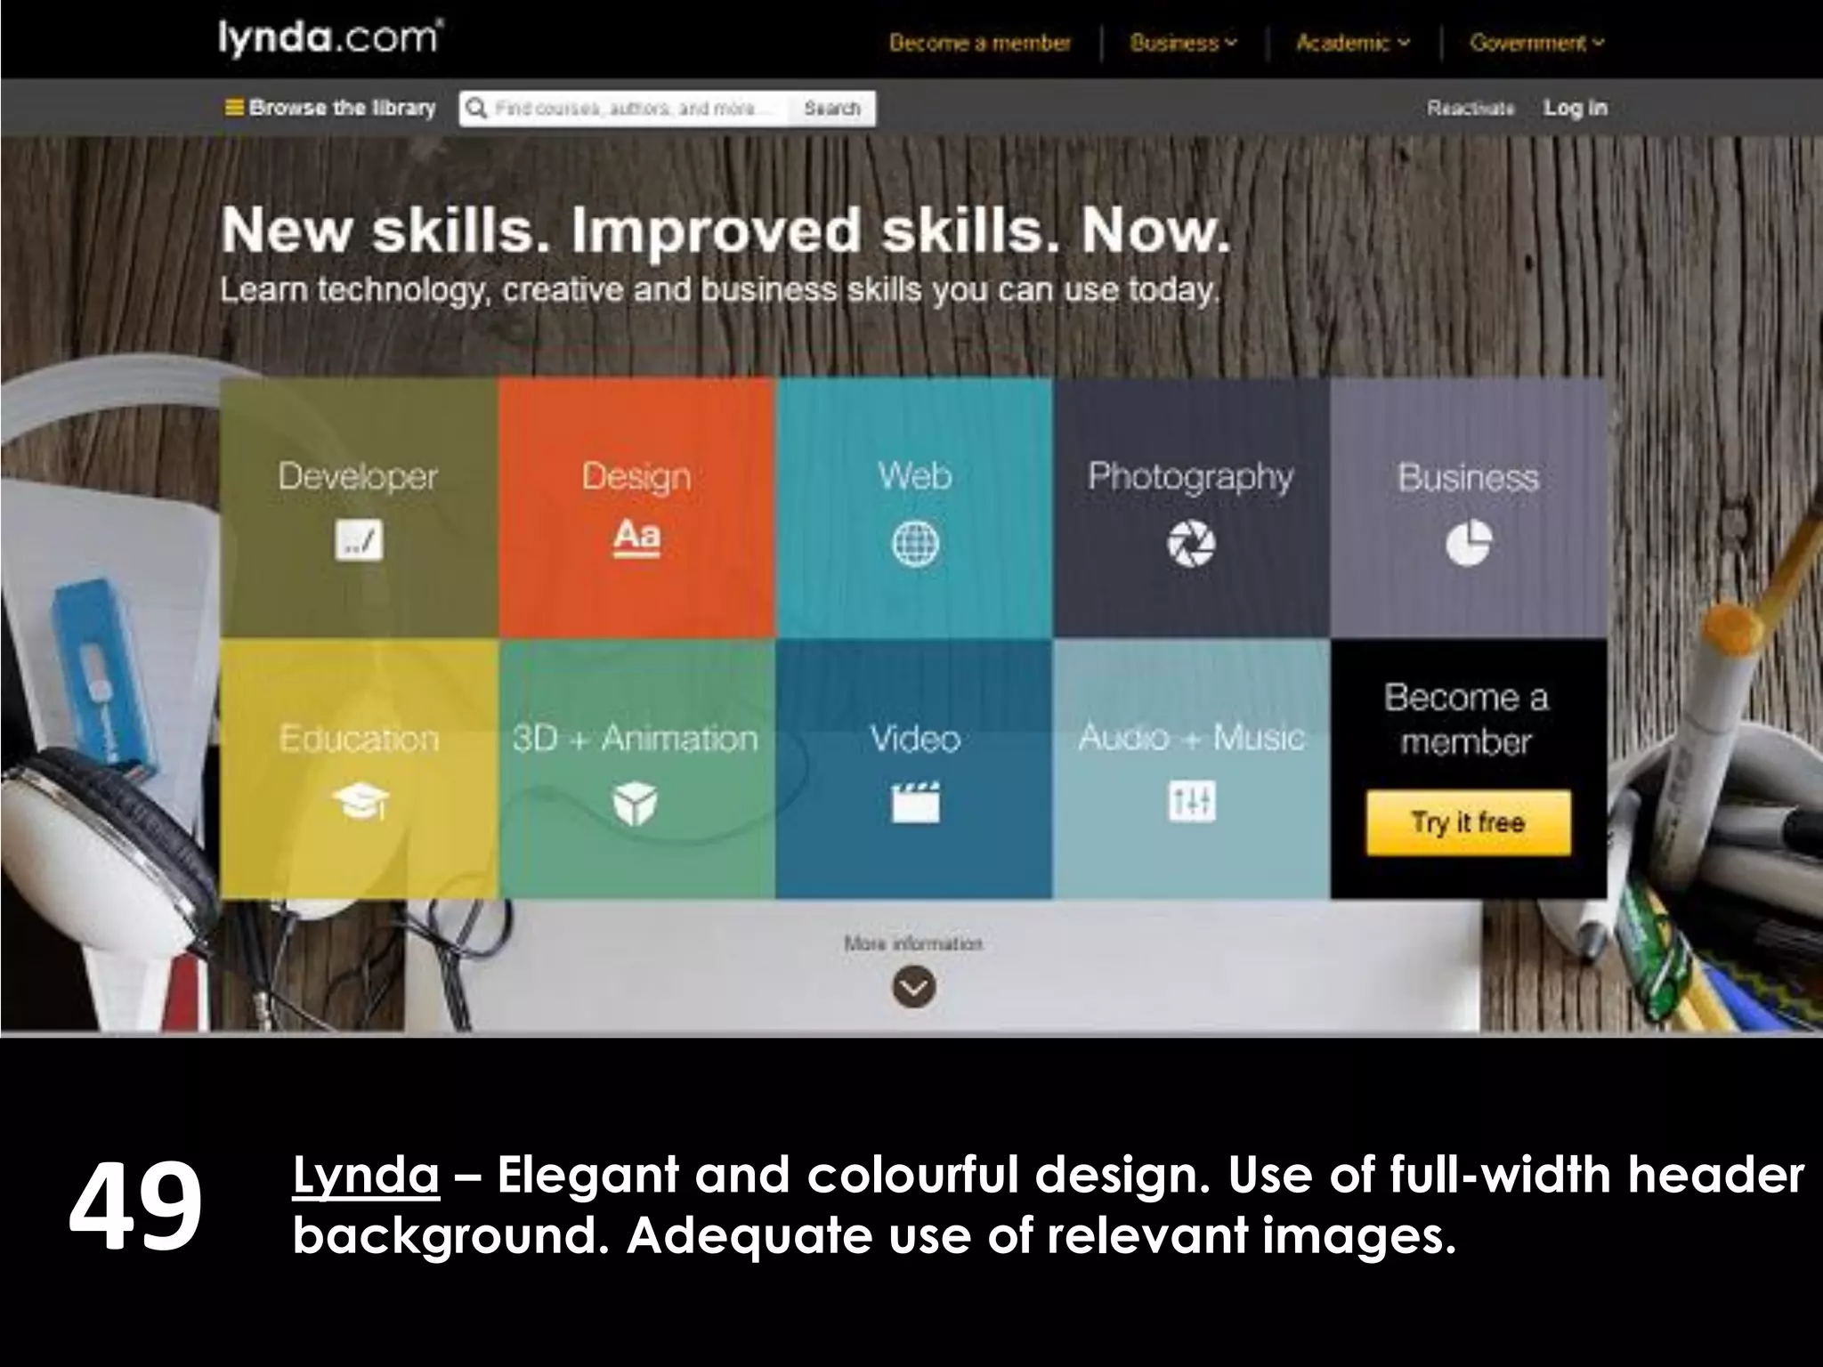
Task: Click the magnifier icon in the search box
Action: (476, 108)
